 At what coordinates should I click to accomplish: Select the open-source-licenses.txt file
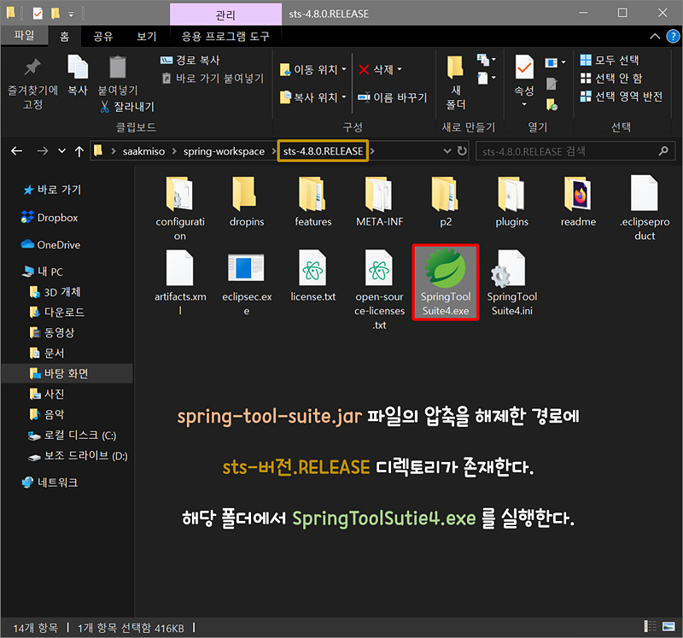point(379,290)
